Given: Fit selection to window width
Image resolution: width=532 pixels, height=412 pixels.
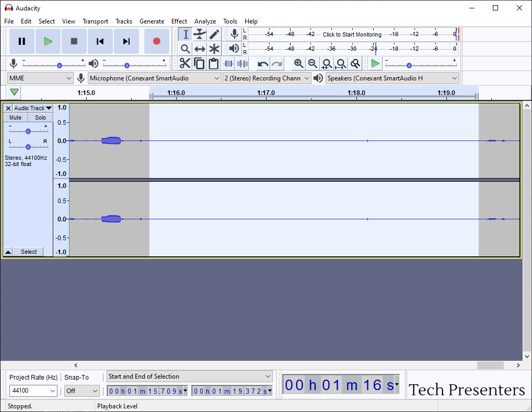Looking at the screenshot, I should (x=327, y=63).
